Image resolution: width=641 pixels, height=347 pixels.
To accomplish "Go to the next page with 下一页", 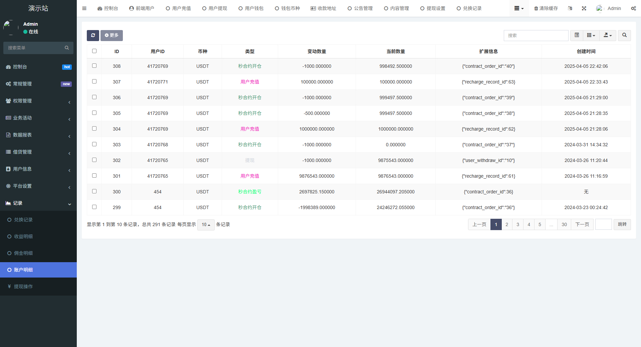I will [582, 224].
